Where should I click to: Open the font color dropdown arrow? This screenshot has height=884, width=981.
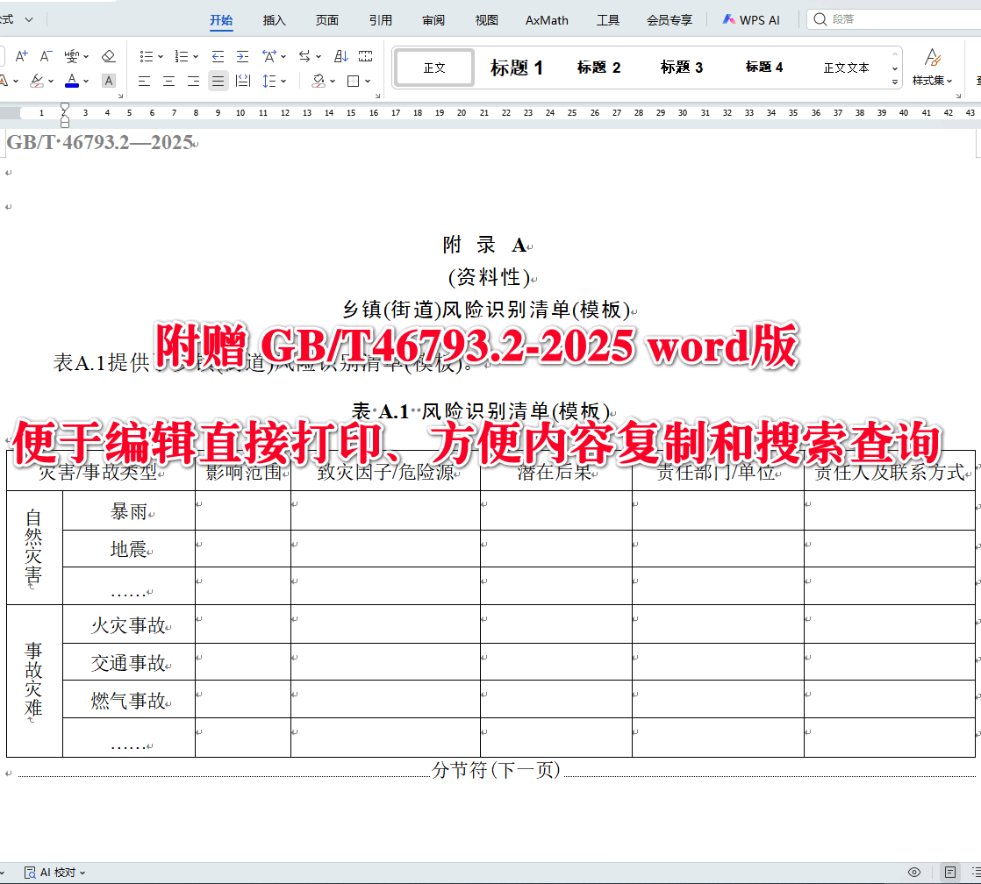(85, 82)
